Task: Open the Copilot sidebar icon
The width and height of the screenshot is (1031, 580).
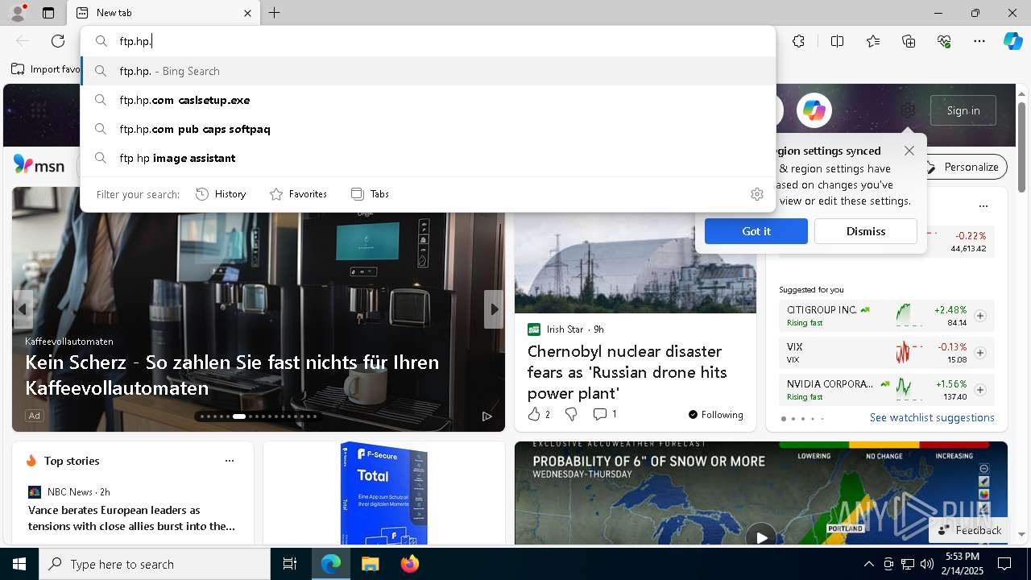Action: (1012, 41)
